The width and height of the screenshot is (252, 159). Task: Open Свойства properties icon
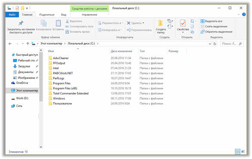(183, 24)
